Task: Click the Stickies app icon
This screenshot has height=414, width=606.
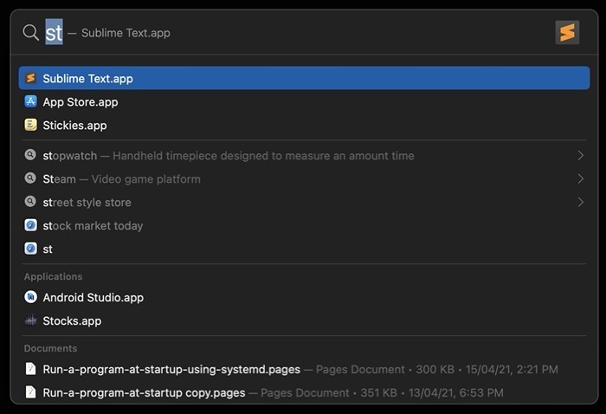Action: [x=31, y=126]
